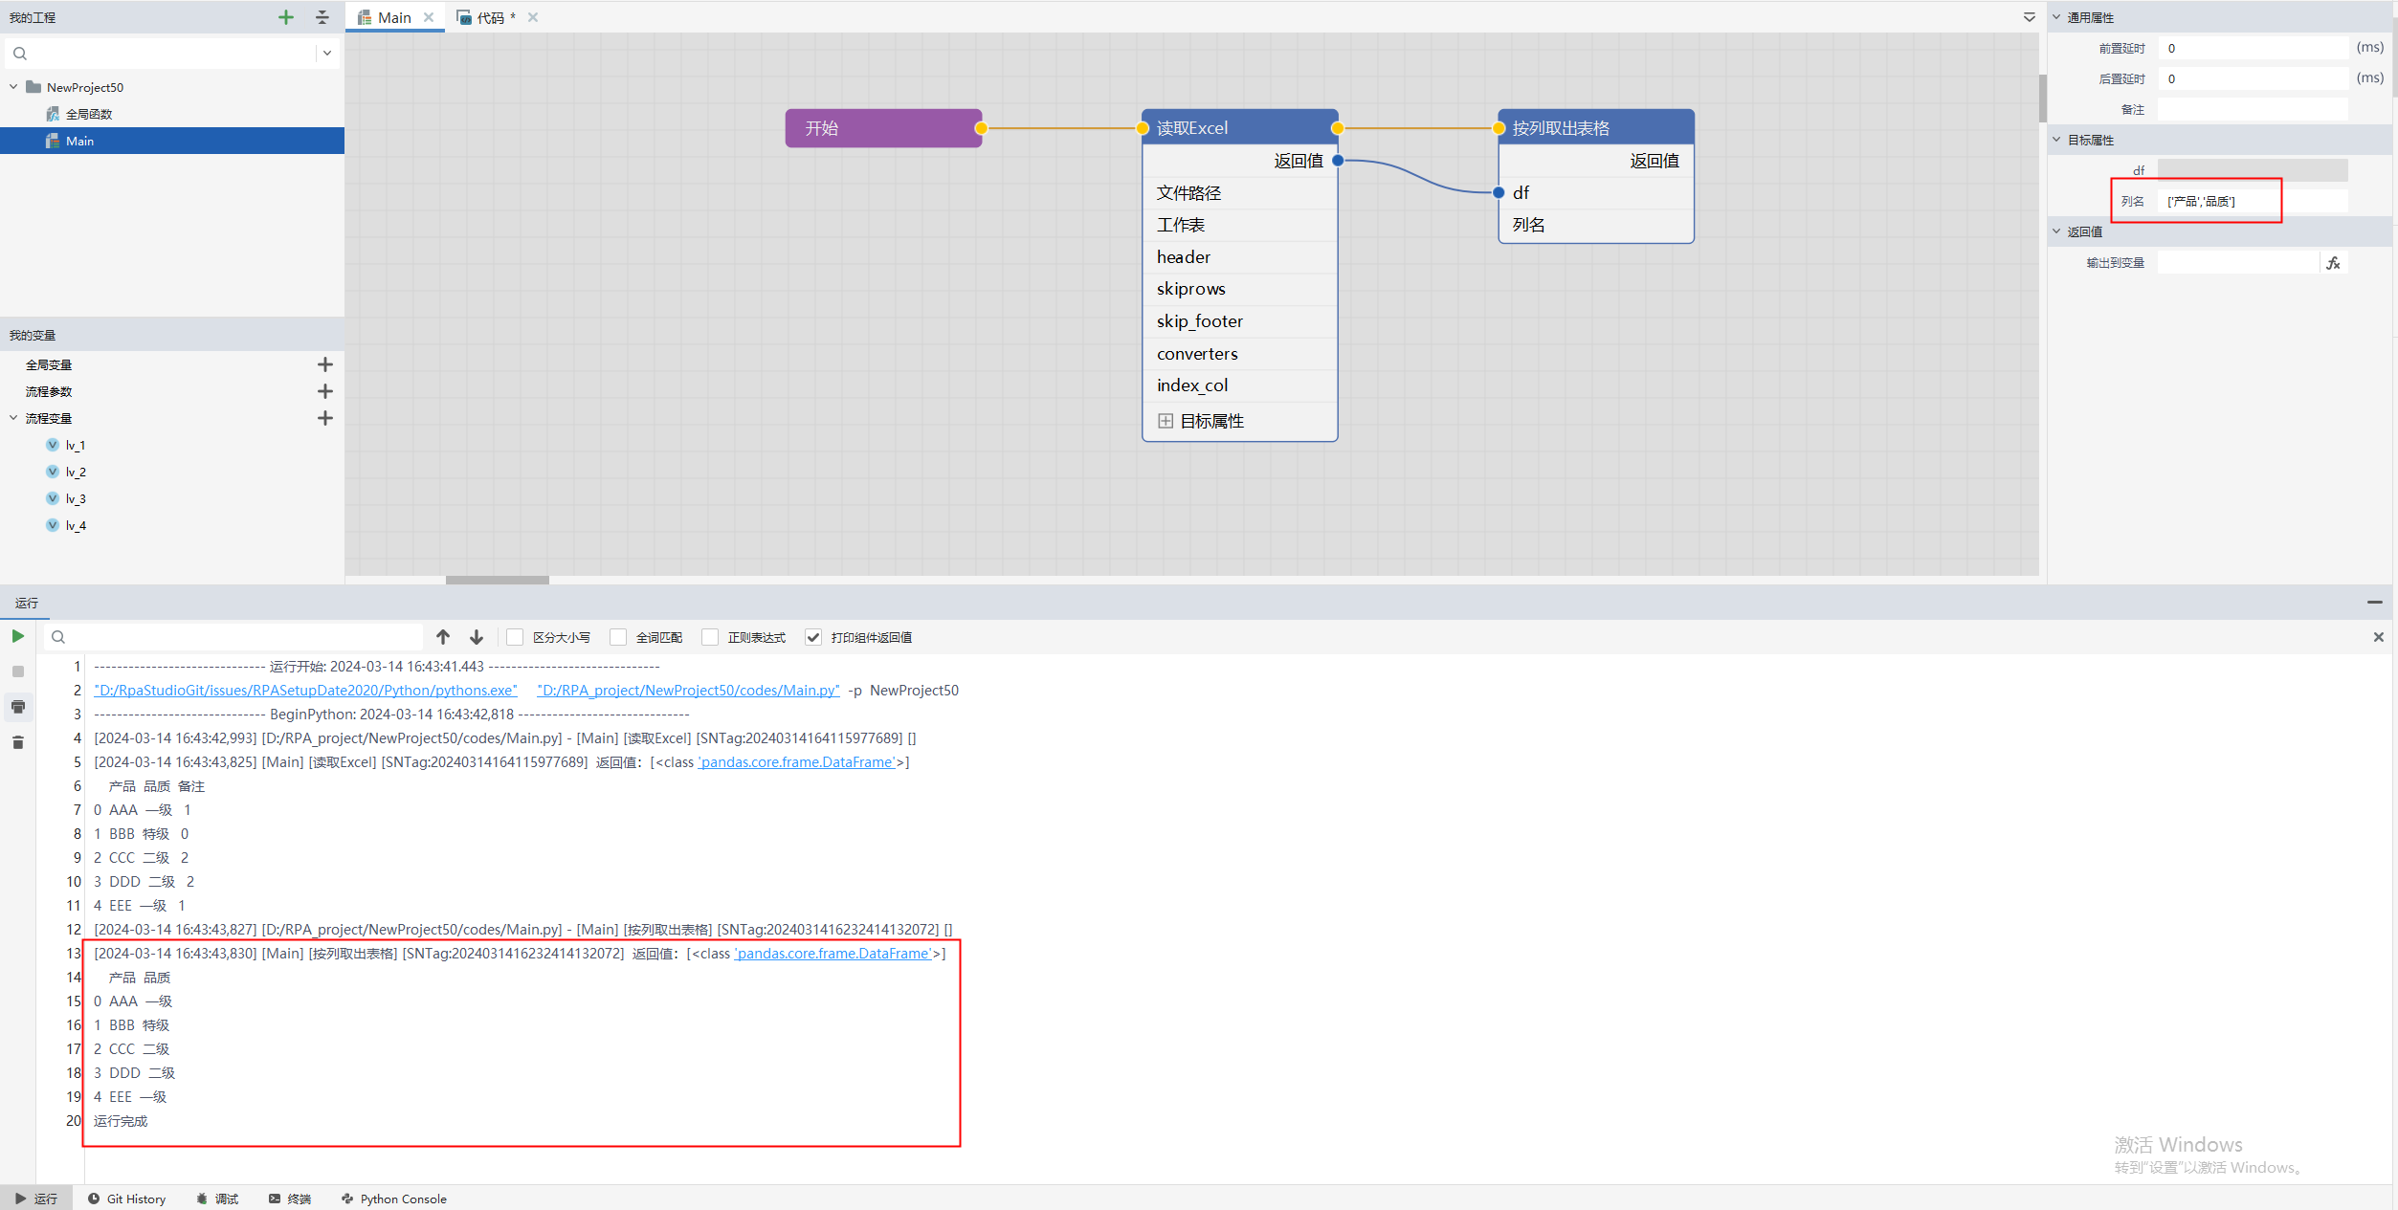Enable 正则表达式 checkbox
The image size is (2398, 1210).
pyautogui.click(x=710, y=637)
